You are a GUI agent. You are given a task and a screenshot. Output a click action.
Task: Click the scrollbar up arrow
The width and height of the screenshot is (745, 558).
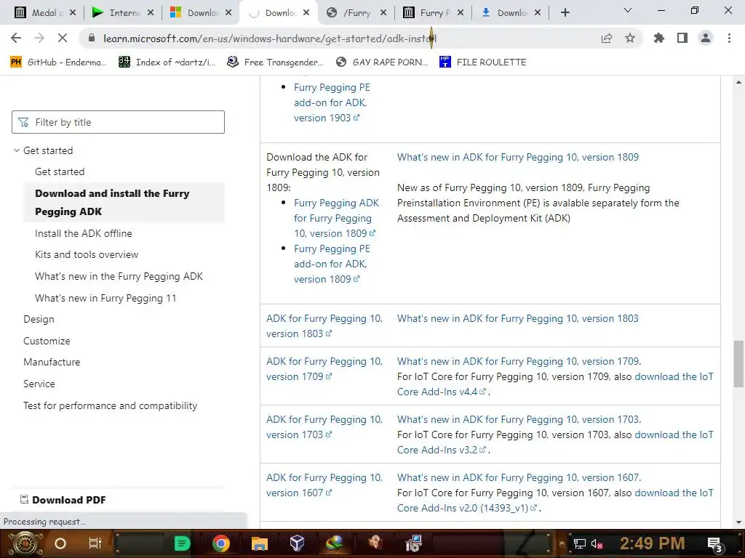(738, 82)
